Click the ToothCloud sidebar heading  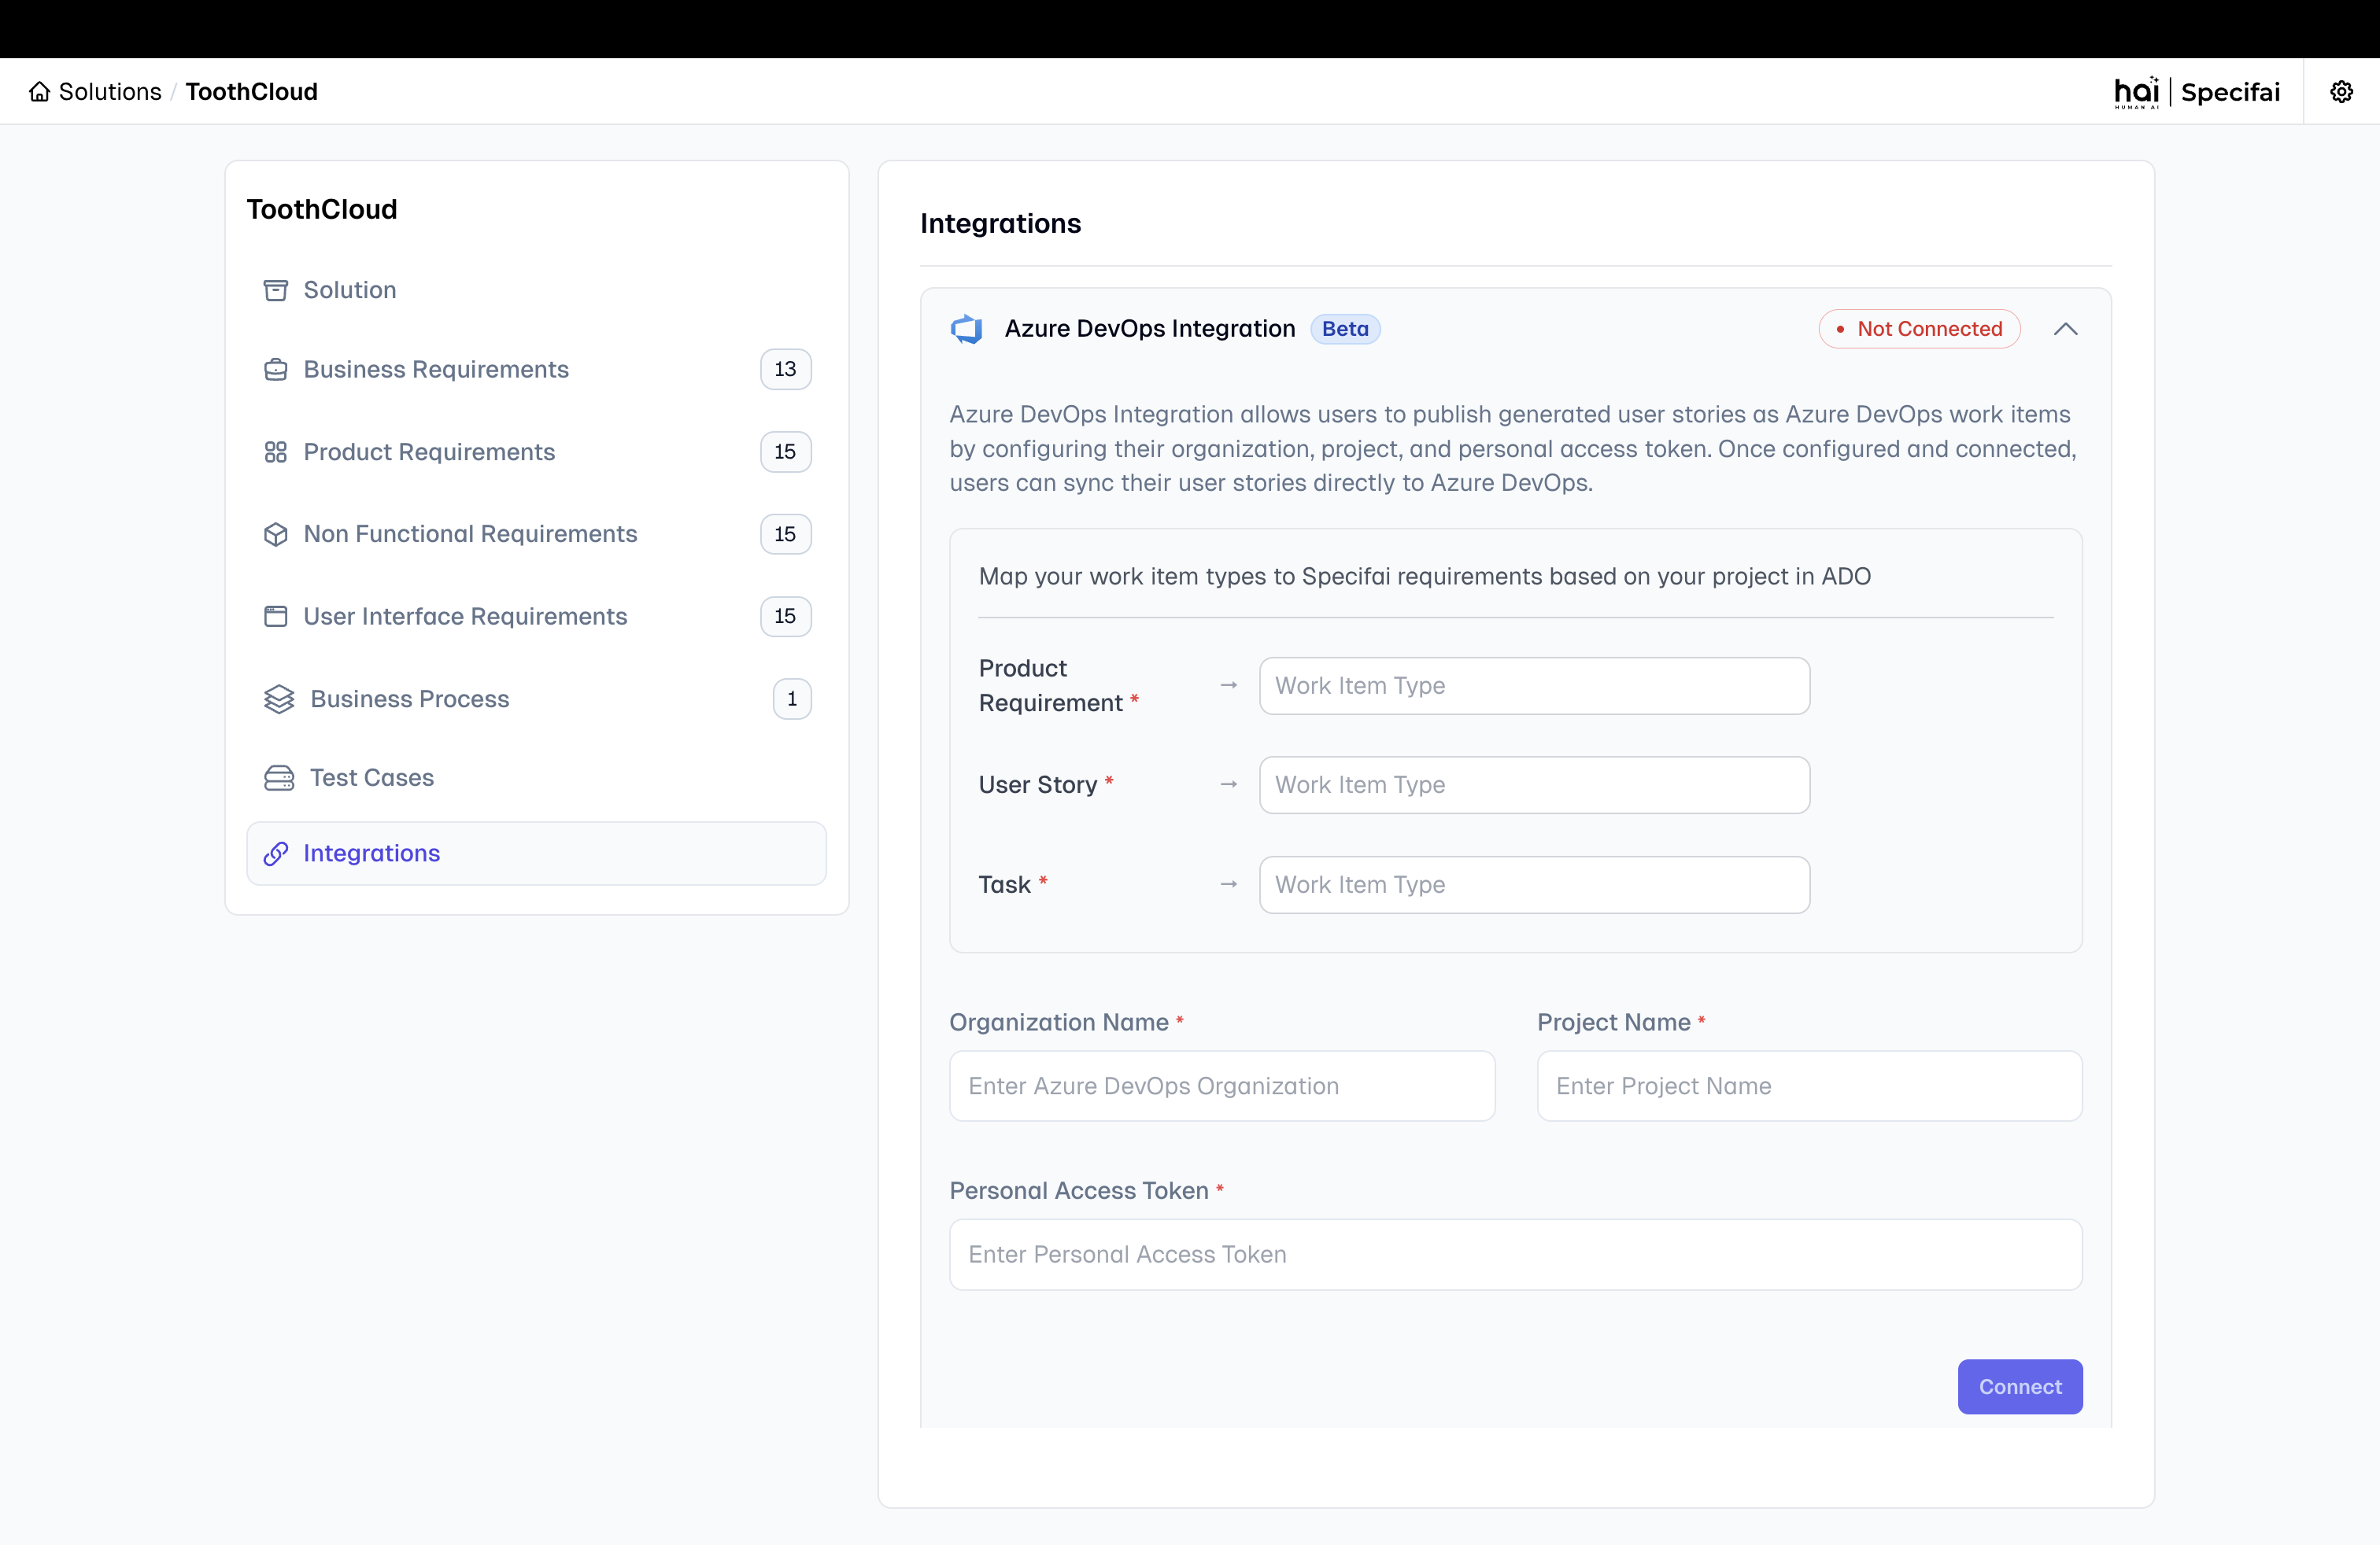(322, 210)
